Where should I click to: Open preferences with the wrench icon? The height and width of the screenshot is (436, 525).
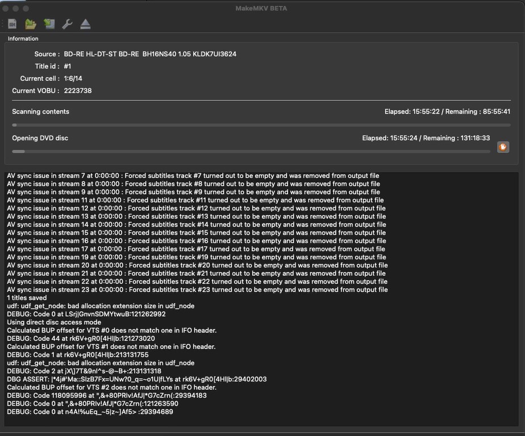67,24
